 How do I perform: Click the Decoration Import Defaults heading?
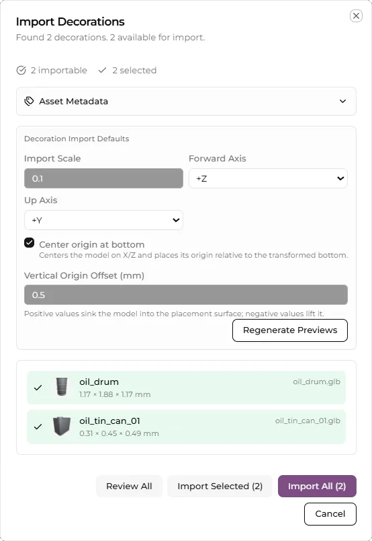coord(77,139)
